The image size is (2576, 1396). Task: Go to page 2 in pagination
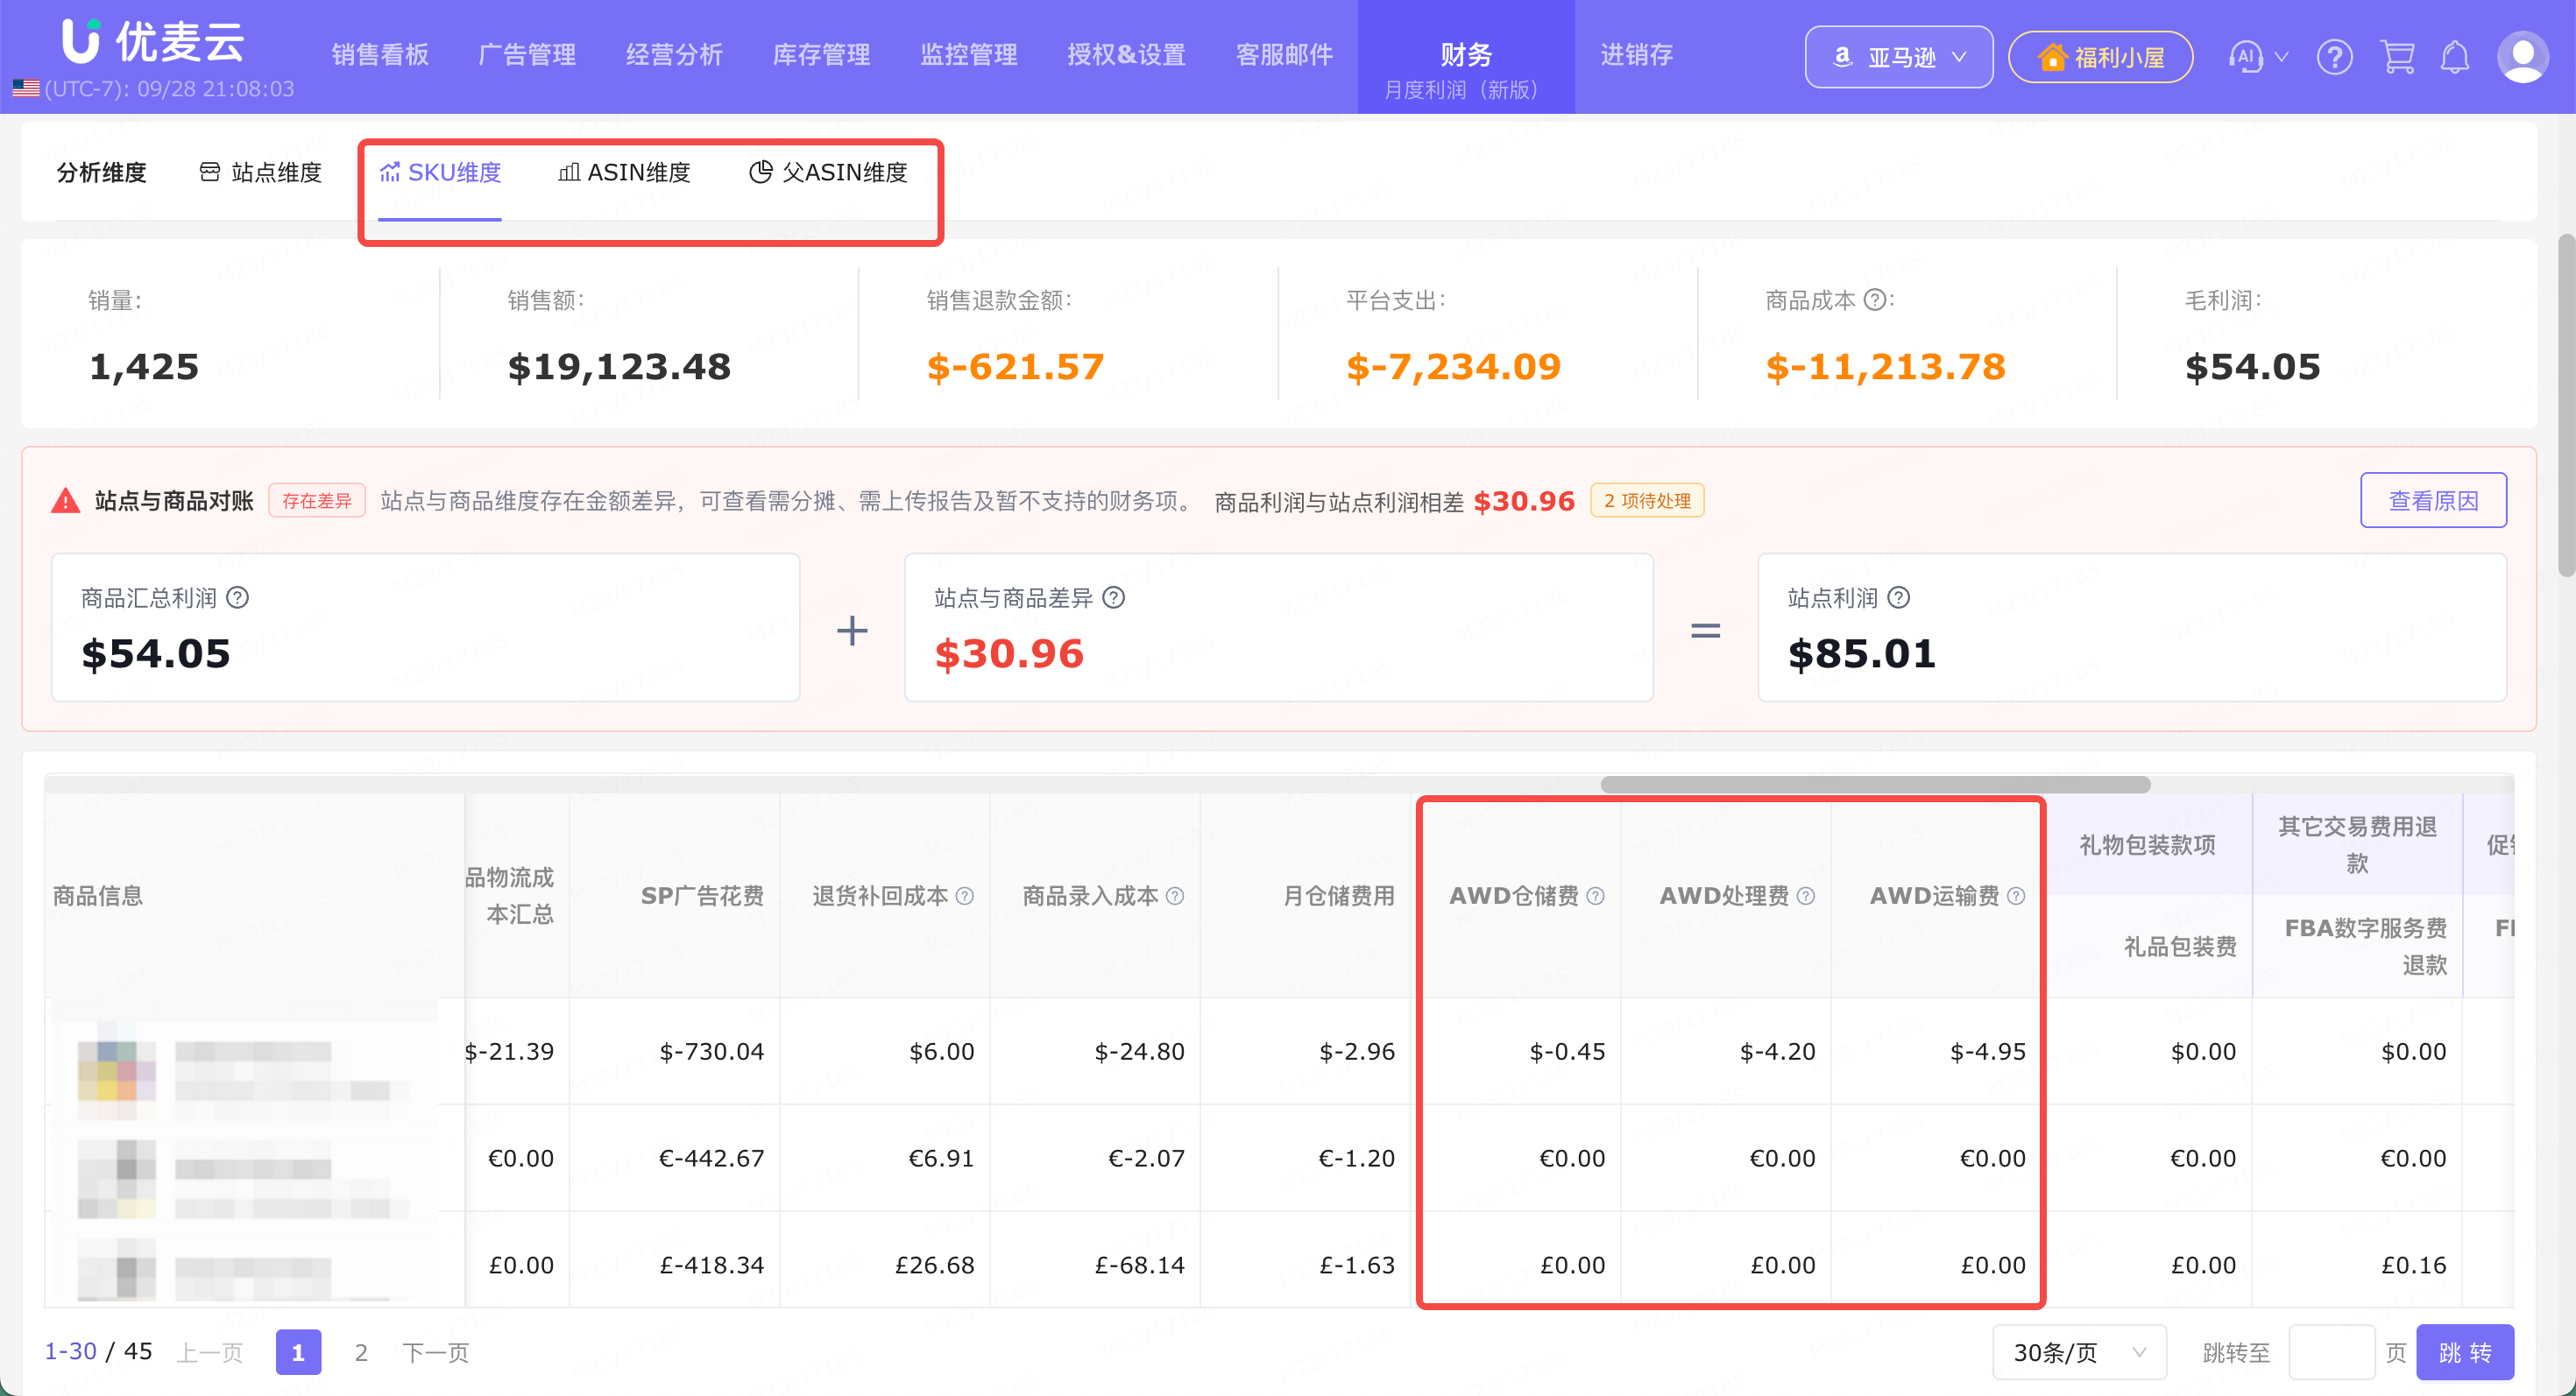[x=361, y=1352]
